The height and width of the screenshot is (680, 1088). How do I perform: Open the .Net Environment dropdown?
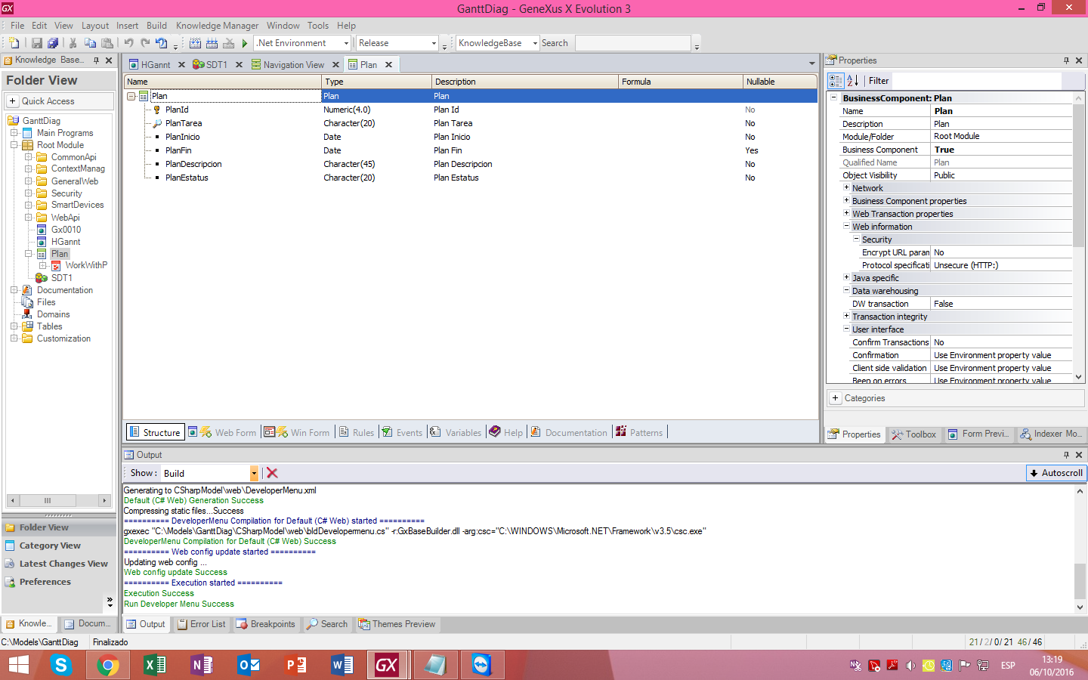[347, 43]
